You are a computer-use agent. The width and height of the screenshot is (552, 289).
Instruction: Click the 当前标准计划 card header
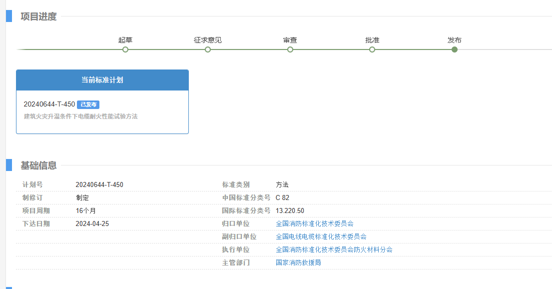[102, 80]
